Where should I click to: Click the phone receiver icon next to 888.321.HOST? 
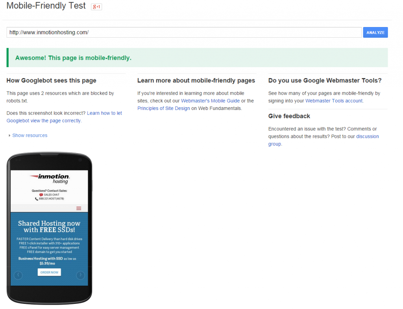[36, 199]
